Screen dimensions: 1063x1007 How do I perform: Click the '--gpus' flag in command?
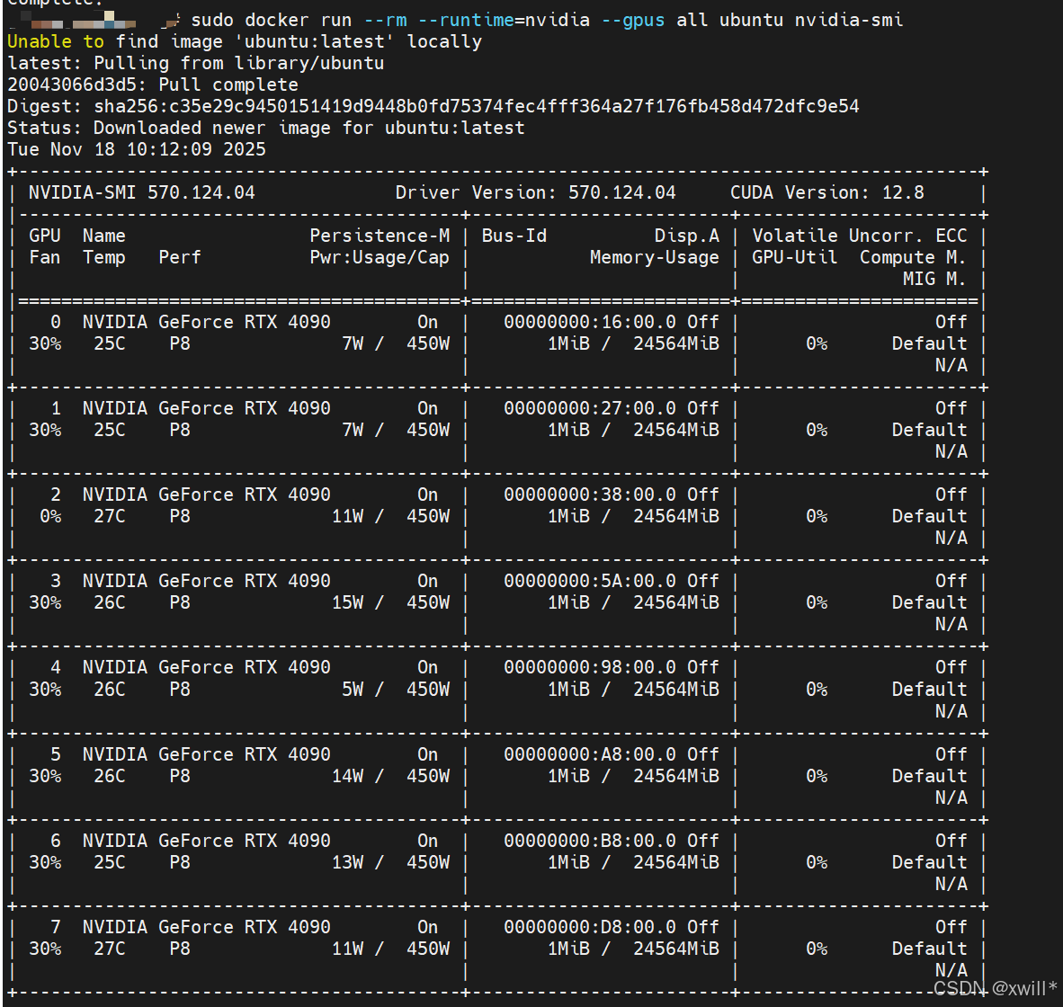coord(633,21)
